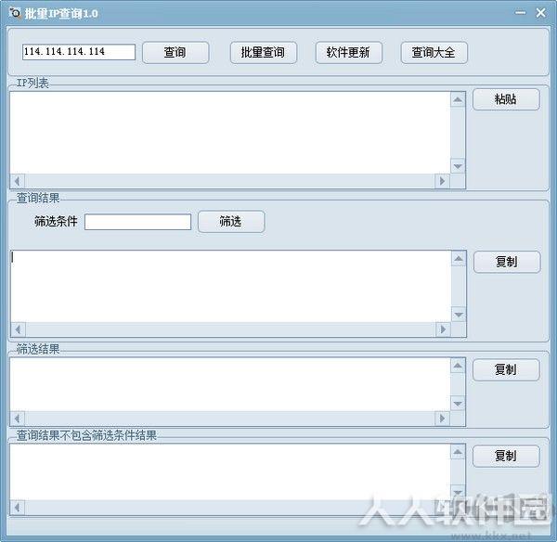The width and height of the screenshot is (557, 542).
Task: Start batch lookup with 批量查询
Action: pyautogui.click(x=264, y=53)
